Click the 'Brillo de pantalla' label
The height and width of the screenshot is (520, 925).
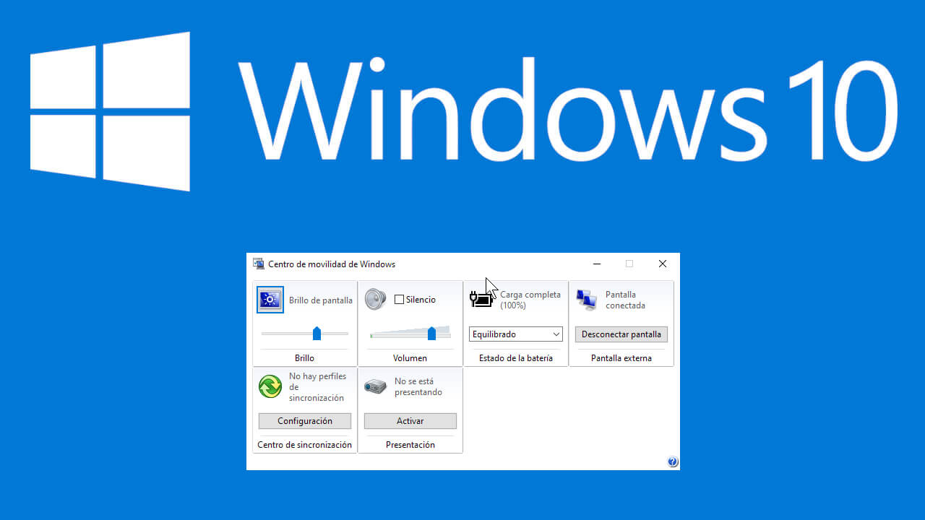[321, 300]
